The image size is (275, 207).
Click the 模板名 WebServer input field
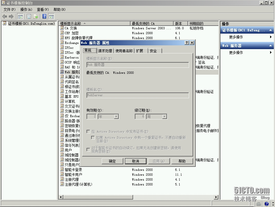coord(138,95)
